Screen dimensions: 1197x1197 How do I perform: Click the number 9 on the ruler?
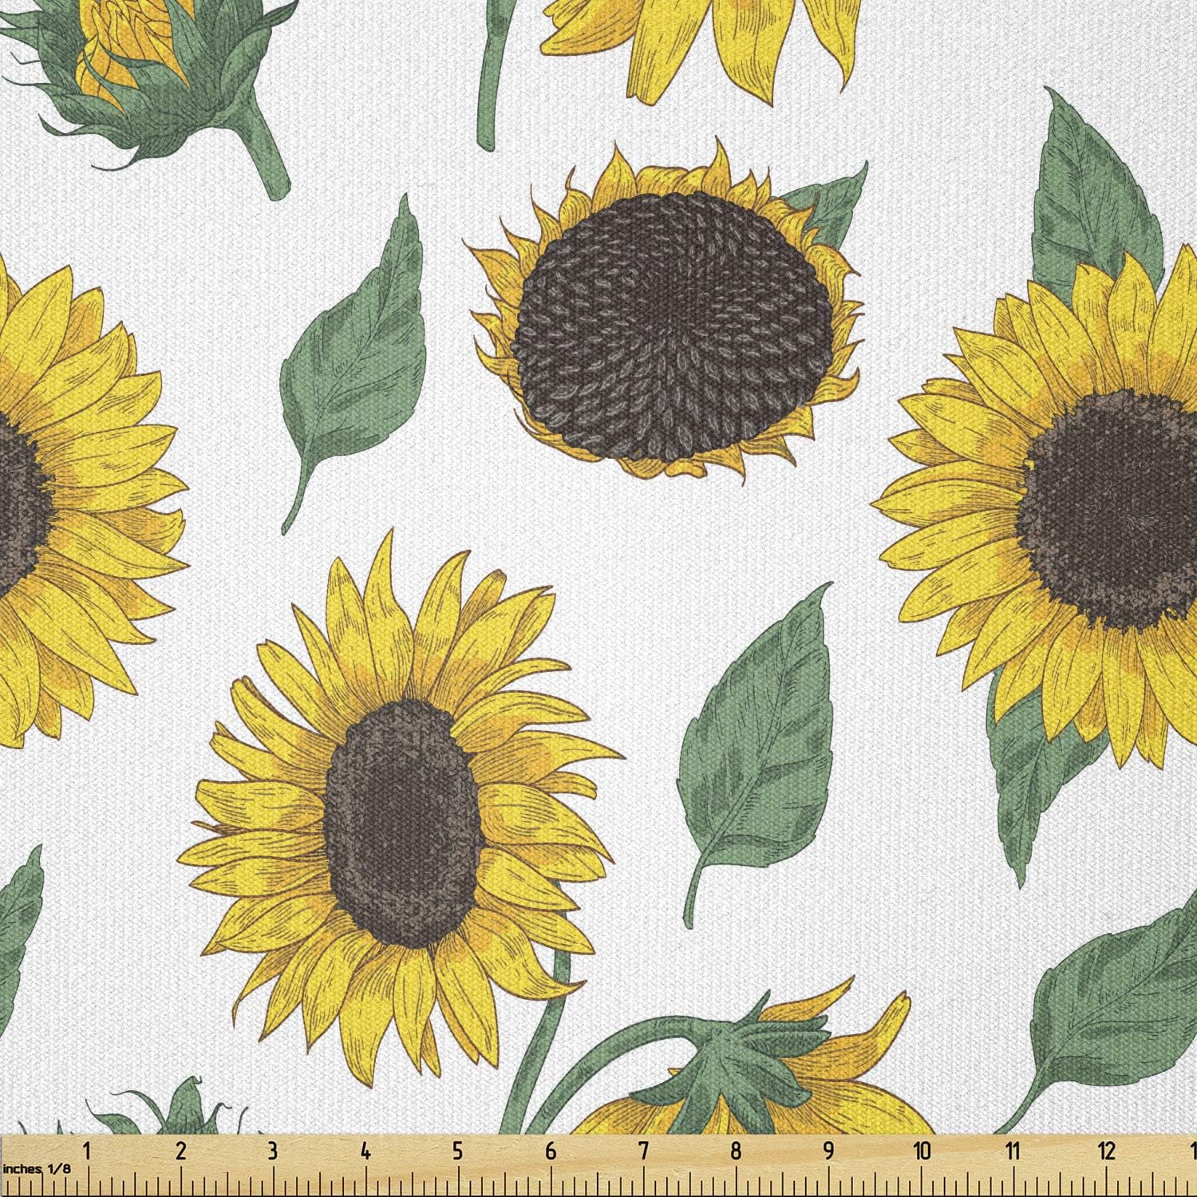tap(828, 1152)
